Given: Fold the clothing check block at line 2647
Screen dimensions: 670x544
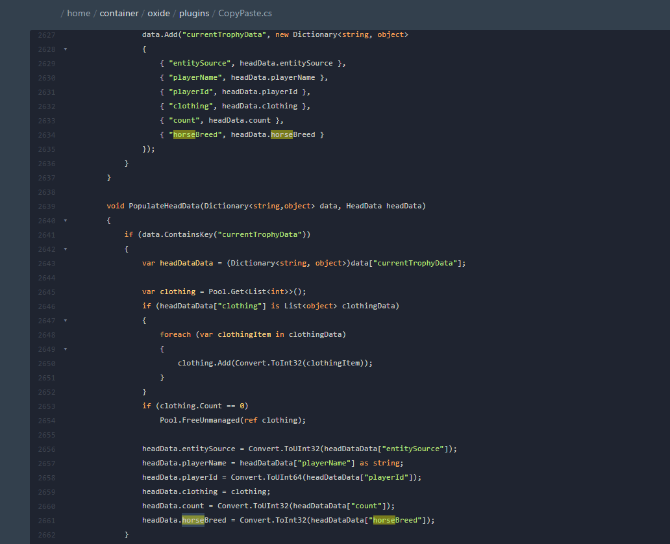Looking at the screenshot, I should coord(65,320).
